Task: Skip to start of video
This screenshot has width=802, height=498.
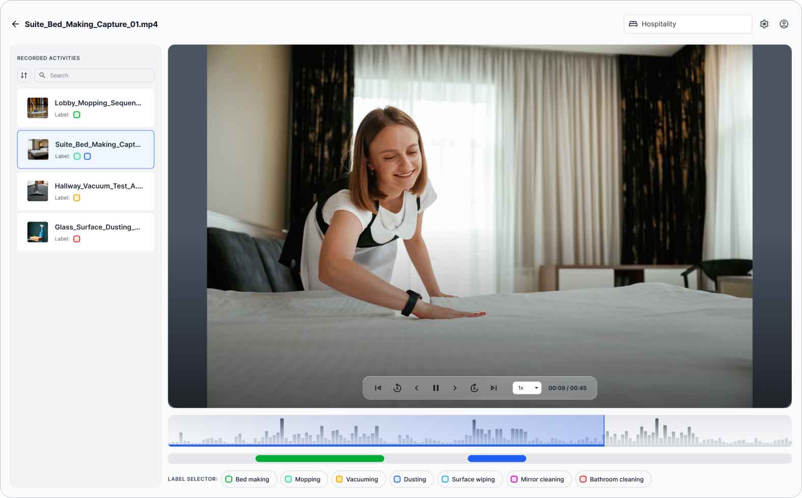Action: click(x=378, y=388)
